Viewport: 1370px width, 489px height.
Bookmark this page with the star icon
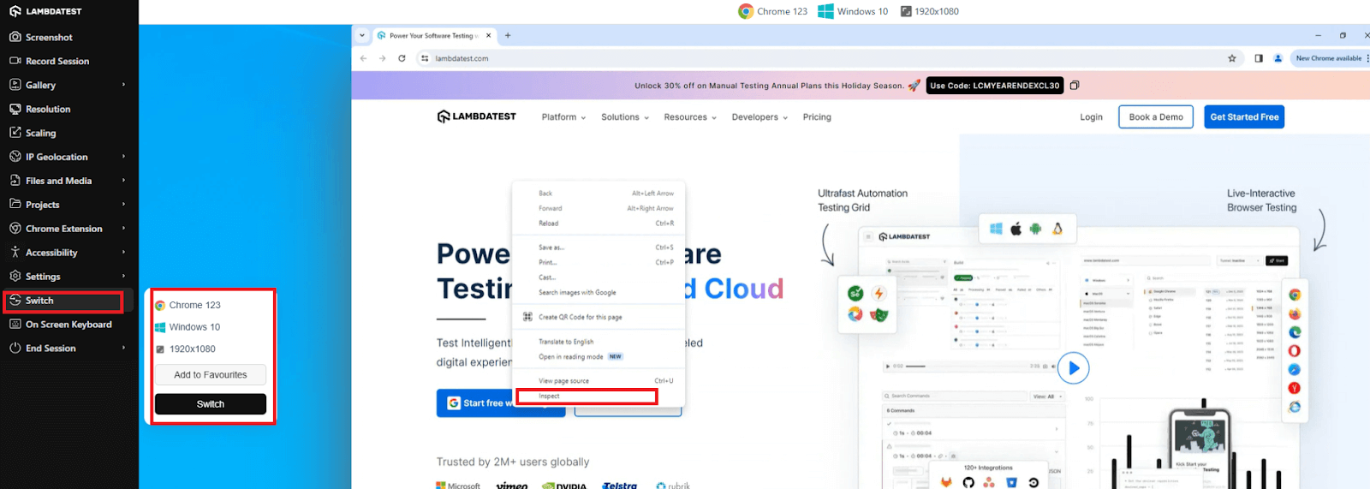click(1232, 59)
